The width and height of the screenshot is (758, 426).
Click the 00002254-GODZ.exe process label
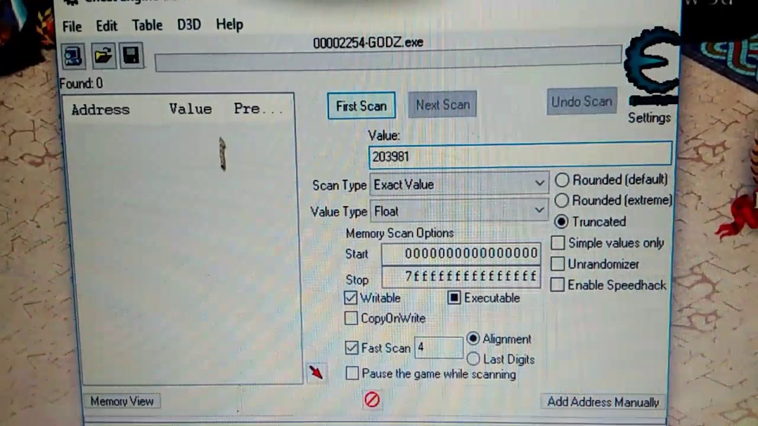[x=368, y=43]
